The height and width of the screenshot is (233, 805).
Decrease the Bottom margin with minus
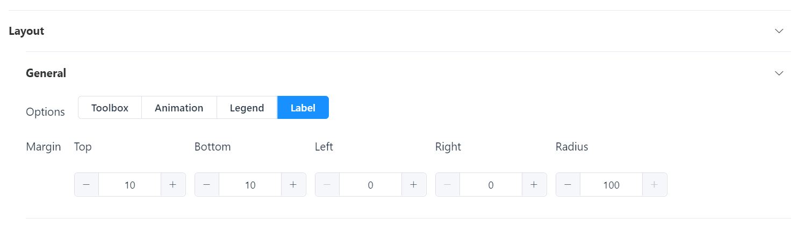(207, 185)
